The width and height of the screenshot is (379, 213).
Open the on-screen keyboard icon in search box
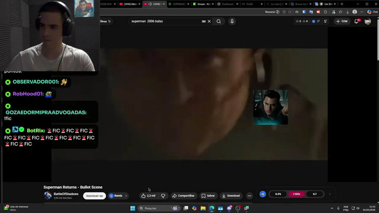[204, 21]
